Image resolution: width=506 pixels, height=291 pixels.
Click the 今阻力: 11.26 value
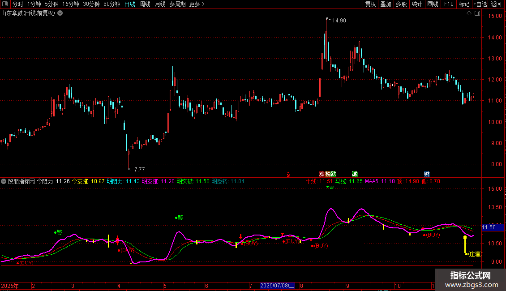(53, 181)
